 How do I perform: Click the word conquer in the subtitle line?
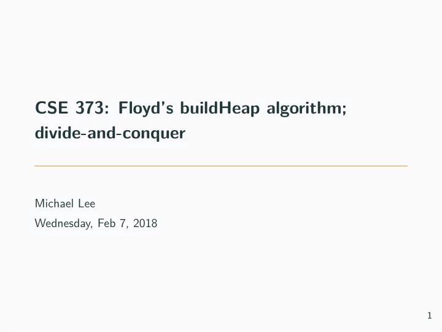154,134
